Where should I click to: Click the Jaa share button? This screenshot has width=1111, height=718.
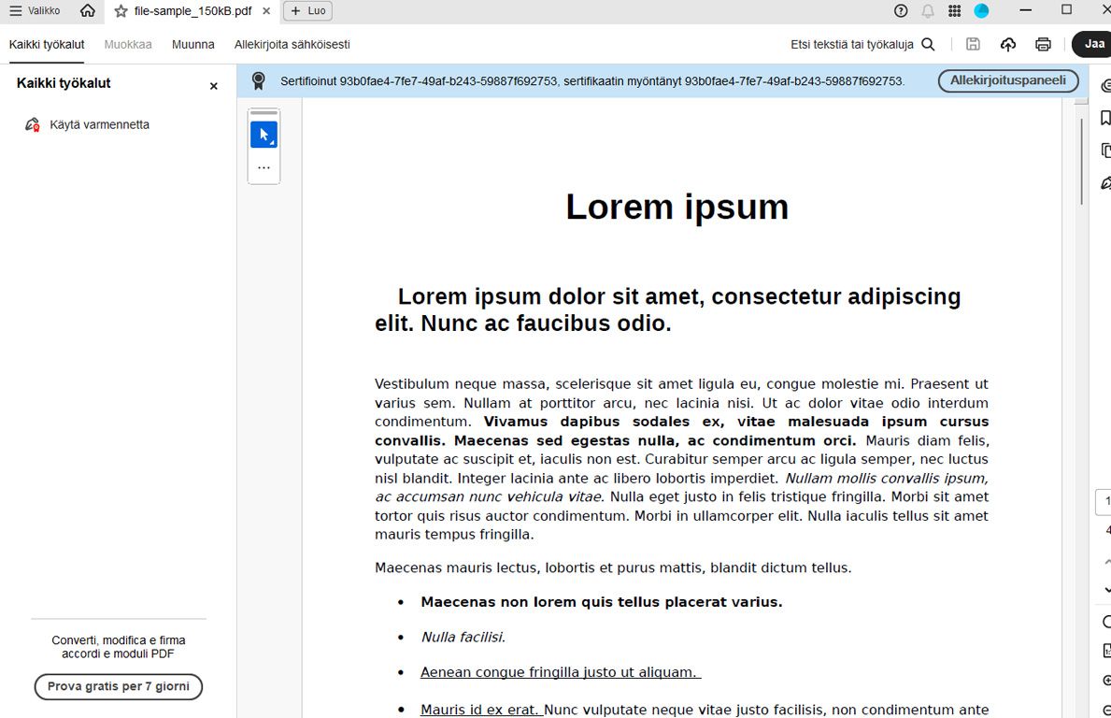(x=1093, y=44)
